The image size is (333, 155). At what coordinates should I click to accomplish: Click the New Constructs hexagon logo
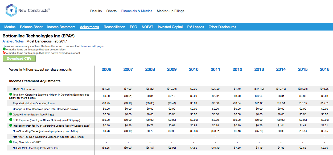click(x=11, y=11)
